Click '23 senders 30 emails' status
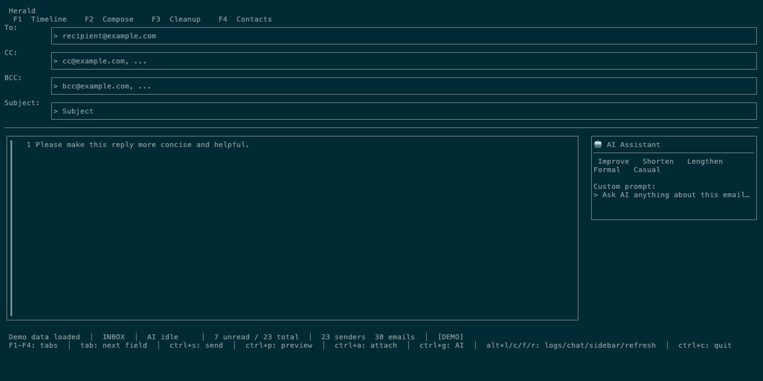This screenshot has width=763, height=381. pyautogui.click(x=368, y=337)
